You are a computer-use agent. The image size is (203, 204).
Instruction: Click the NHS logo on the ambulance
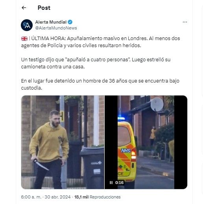[126, 151]
